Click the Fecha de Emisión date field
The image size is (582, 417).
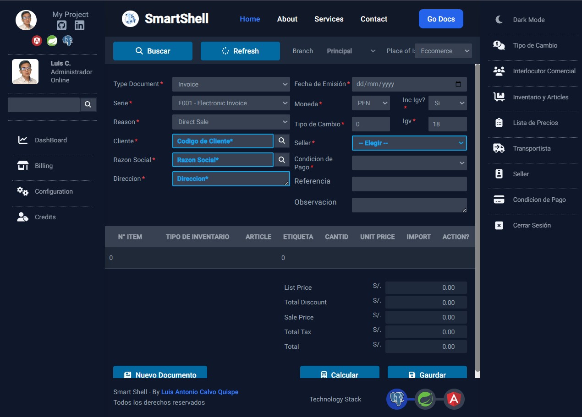pos(403,84)
